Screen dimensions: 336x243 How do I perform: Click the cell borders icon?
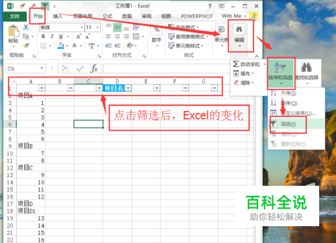(x=43, y=46)
